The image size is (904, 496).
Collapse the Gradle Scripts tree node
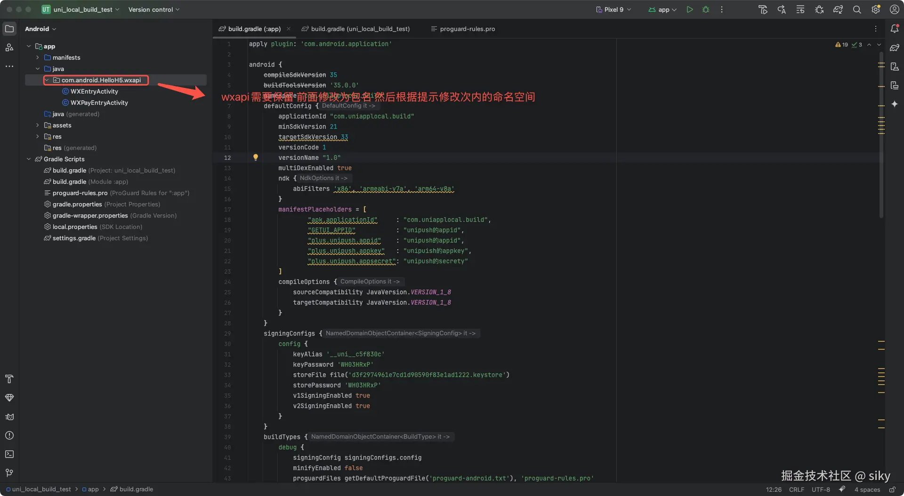[x=29, y=159]
